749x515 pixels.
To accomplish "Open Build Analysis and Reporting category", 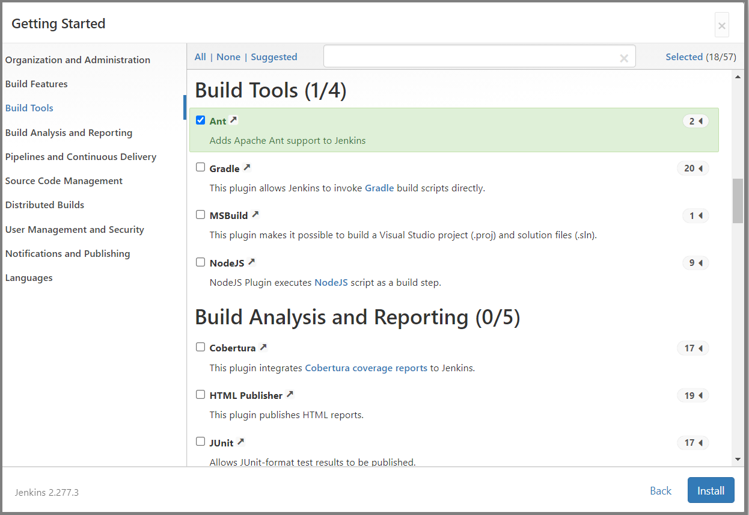I will click(69, 132).
